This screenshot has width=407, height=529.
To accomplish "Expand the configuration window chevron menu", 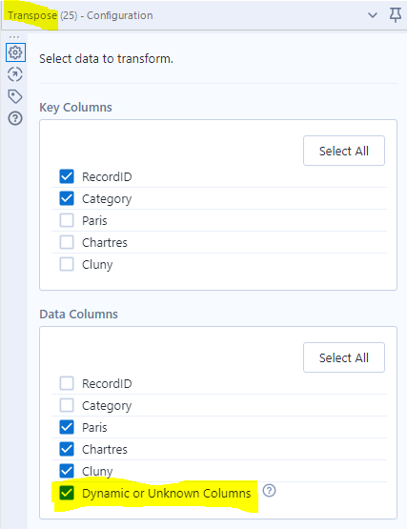I will coord(373,15).
